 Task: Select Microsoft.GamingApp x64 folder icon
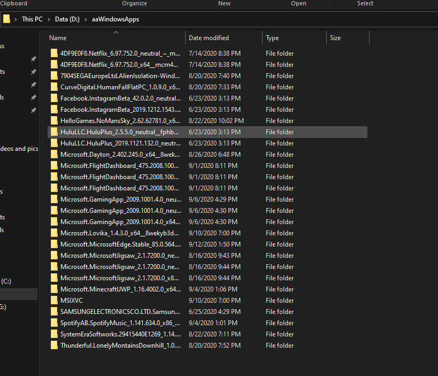point(54,222)
